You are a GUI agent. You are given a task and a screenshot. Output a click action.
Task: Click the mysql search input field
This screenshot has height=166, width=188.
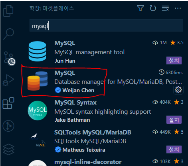pos(106,26)
